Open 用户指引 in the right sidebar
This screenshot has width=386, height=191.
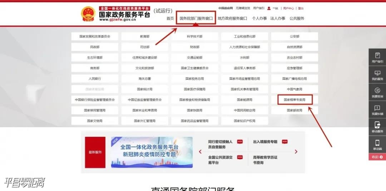pos(377,58)
